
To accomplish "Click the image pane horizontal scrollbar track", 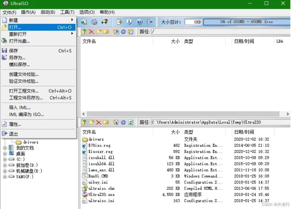I will 183,114.
